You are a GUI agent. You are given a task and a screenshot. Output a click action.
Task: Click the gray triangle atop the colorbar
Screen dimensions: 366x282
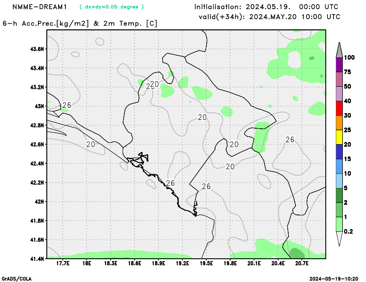pos(339,51)
